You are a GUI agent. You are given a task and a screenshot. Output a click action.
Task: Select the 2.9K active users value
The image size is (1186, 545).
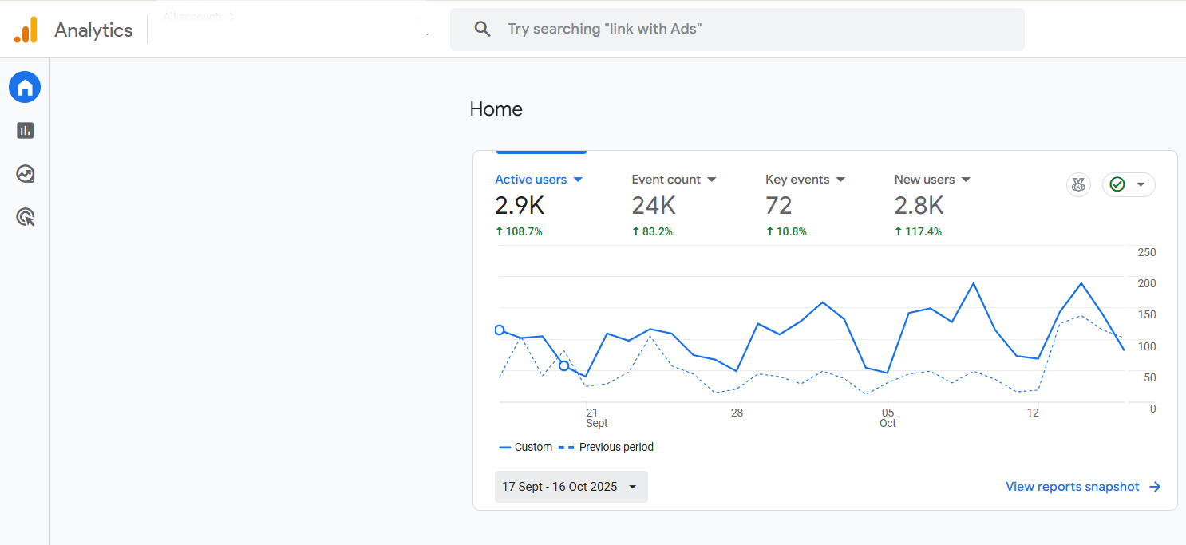click(x=520, y=206)
